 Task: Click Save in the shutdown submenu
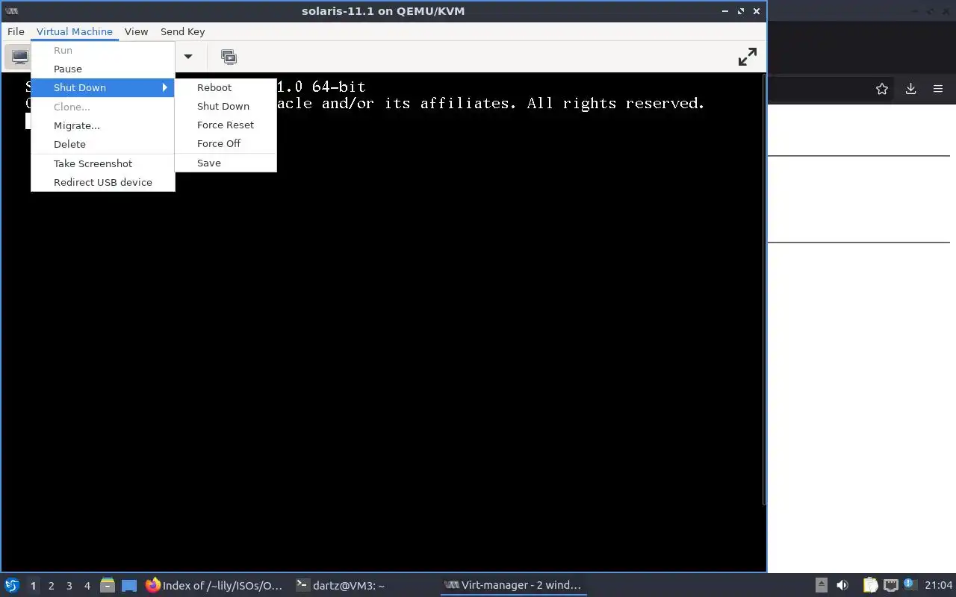tap(226, 163)
